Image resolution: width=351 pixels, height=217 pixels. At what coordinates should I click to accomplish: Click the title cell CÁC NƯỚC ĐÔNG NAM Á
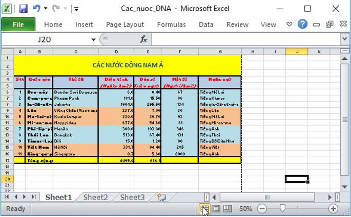[128, 65]
